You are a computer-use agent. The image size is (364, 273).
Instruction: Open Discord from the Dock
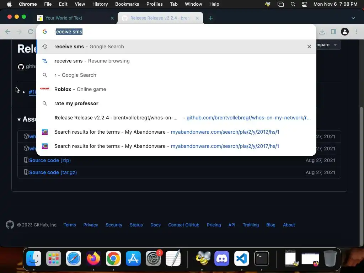click(x=222, y=258)
